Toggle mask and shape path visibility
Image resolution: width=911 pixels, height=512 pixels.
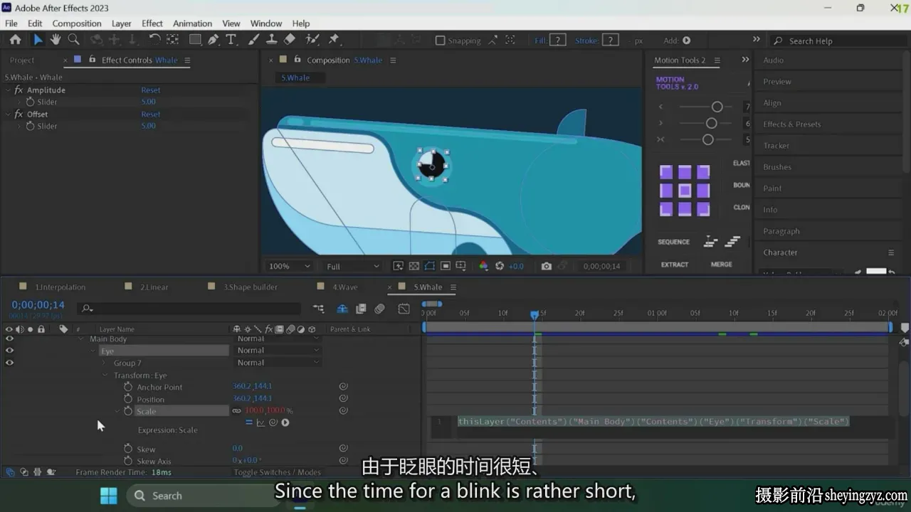pyautogui.click(x=430, y=266)
